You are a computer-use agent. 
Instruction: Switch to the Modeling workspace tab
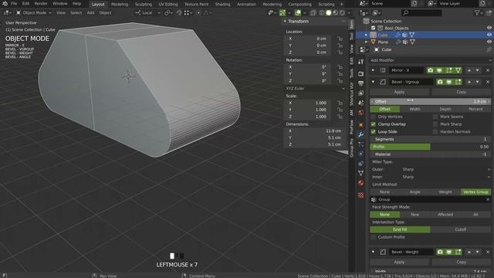(x=120, y=4)
